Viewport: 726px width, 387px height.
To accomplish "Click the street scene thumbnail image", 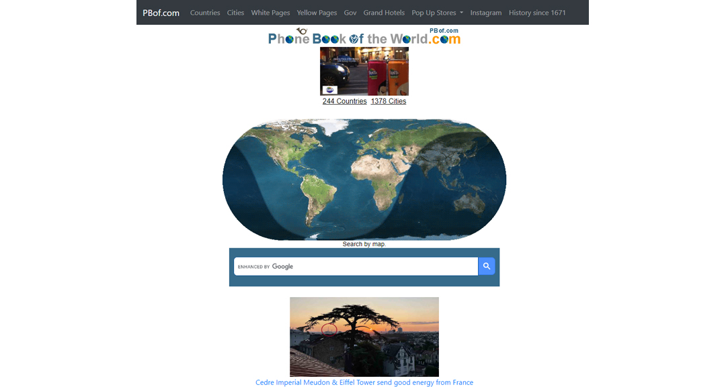I will click(364, 71).
